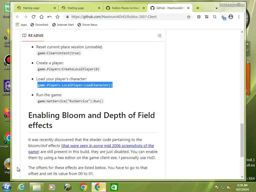Open the browser home page
Image resolution: width=256 pixels, height=192 pixels.
coord(41,17)
